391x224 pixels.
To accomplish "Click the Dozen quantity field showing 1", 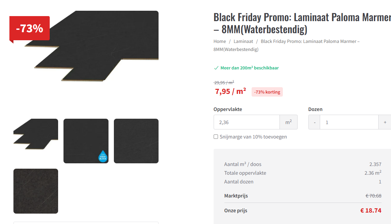I will [x=349, y=122].
